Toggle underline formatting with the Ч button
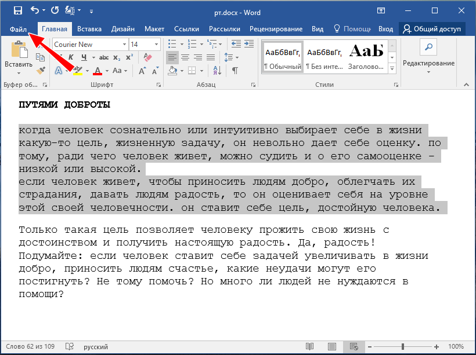The height and width of the screenshot is (355, 476). [x=84, y=57]
